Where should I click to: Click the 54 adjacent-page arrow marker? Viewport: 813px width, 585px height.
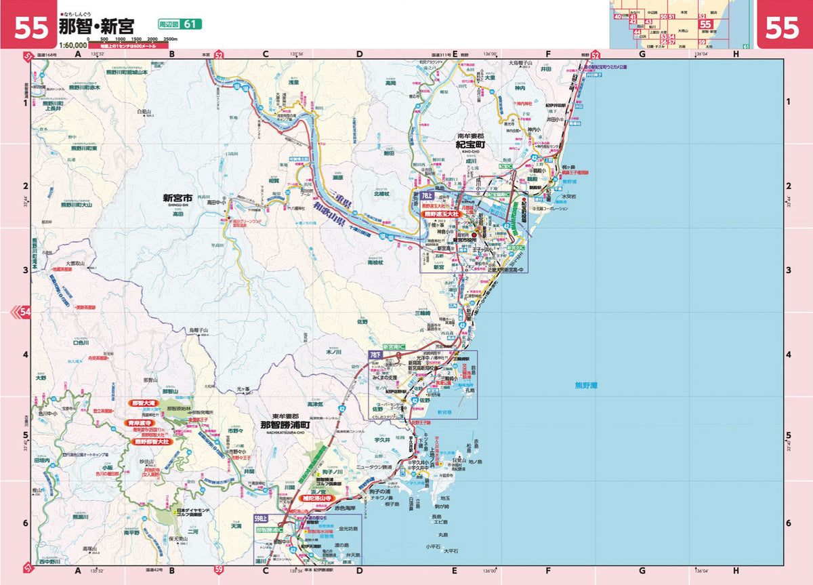pos(22,312)
